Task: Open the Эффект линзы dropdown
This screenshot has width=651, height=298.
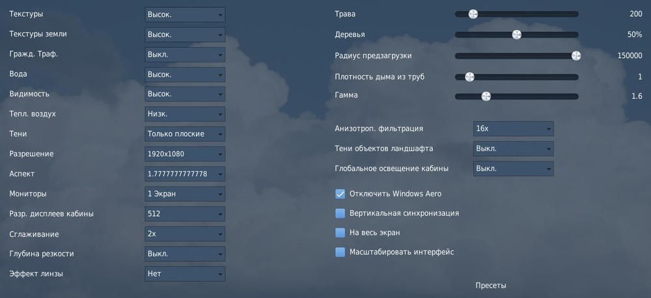Action: pyautogui.click(x=185, y=273)
